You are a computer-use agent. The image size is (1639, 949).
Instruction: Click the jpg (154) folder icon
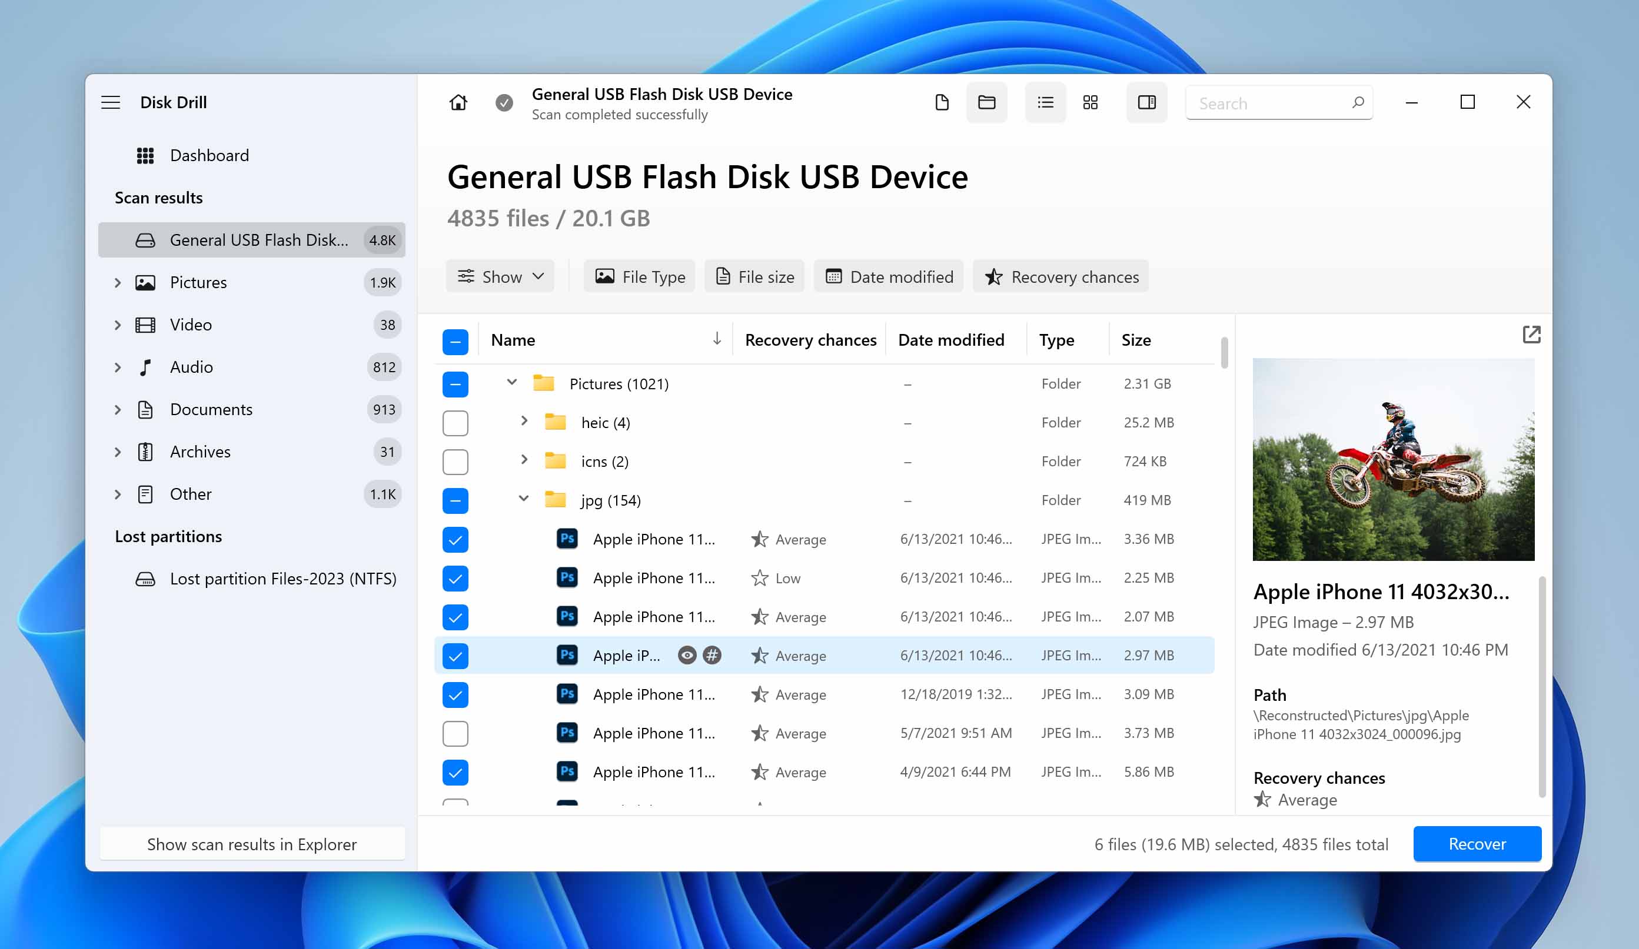click(x=555, y=499)
